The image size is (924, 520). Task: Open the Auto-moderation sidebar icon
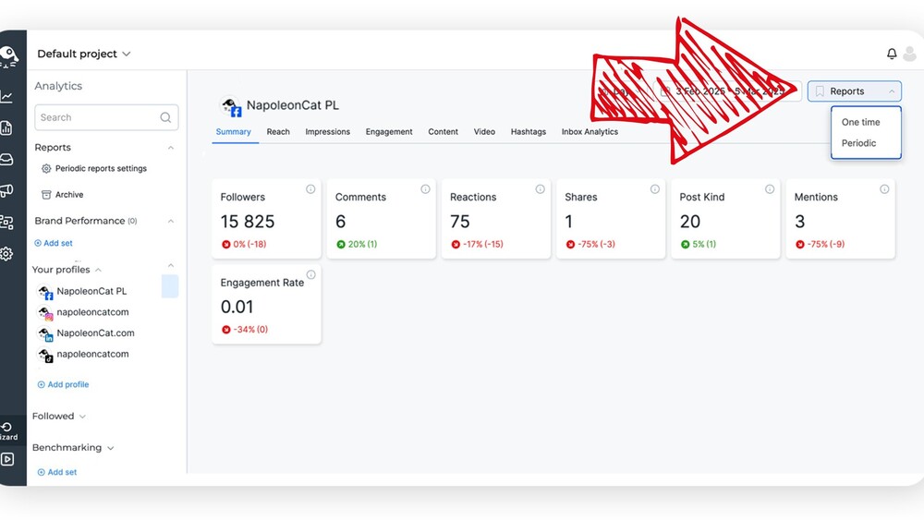click(x=6, y=222)
